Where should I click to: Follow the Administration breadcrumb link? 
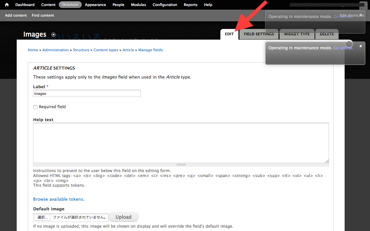(55, 50)
